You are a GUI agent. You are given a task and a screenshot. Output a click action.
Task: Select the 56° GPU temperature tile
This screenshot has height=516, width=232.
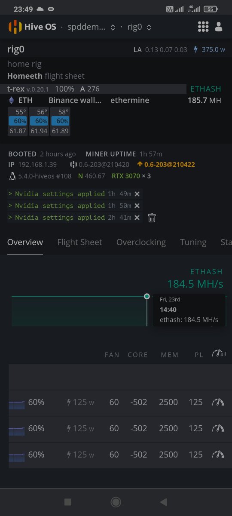point(39,122)
